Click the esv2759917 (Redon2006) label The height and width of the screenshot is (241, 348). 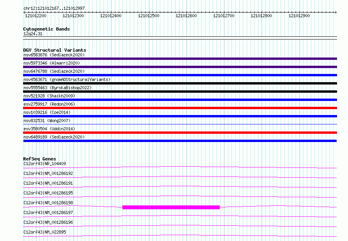pos(49,104)
